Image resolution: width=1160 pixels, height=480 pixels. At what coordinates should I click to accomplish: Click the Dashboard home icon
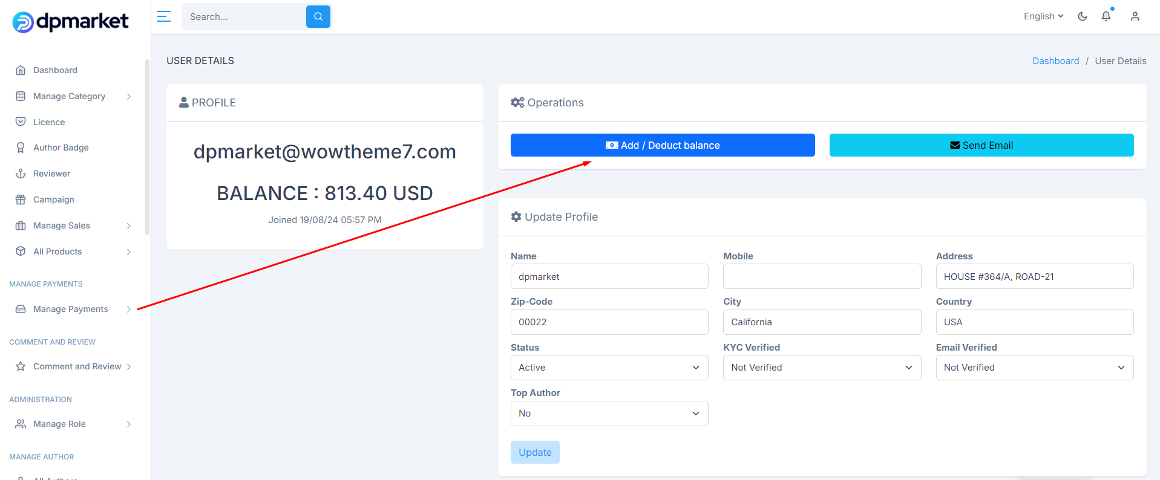[21, 70]
